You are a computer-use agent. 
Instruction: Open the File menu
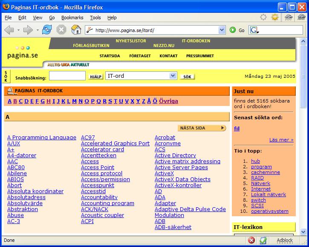tap(8, 18)
